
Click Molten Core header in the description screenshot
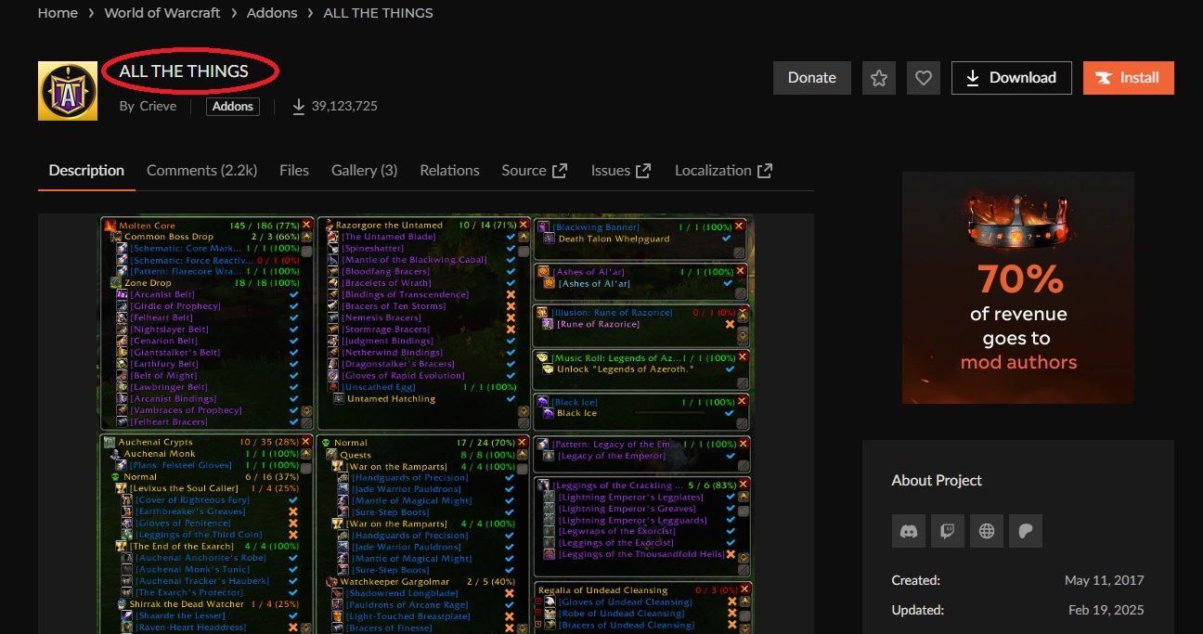click(145, 226)
